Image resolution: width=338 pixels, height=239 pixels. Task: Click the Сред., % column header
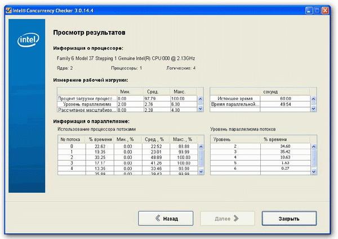point(155,139)
